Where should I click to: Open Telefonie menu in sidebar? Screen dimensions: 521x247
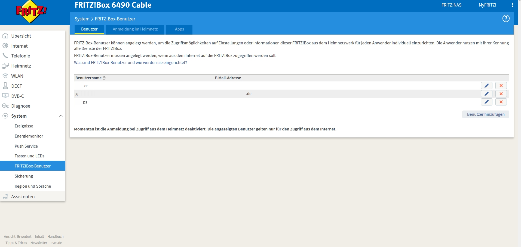tap(20, 56)
